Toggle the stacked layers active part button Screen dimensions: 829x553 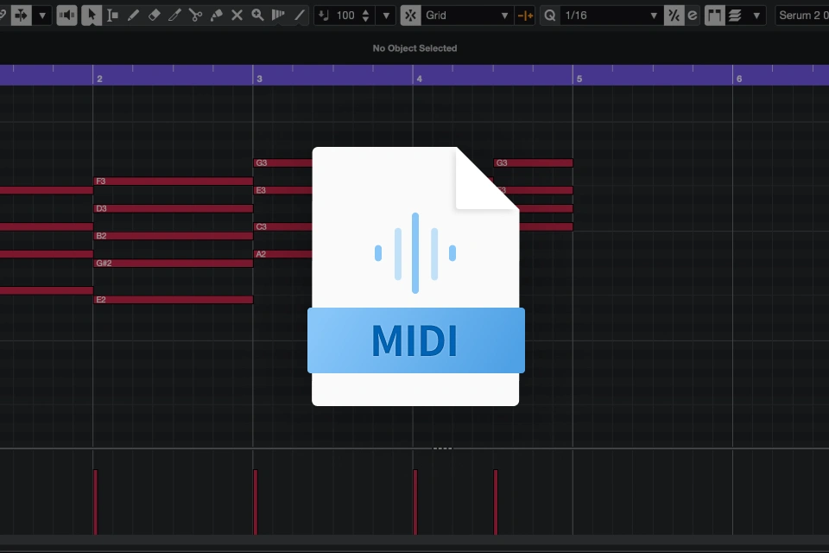click(735, 16)
